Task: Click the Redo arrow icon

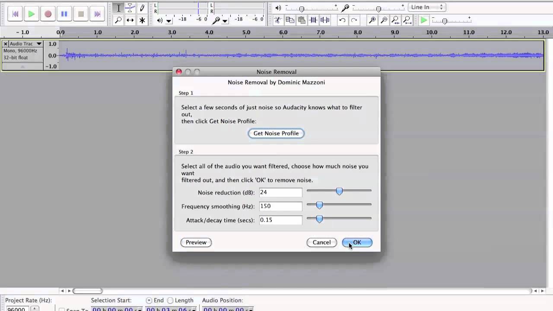Action: (x=354, y=20)
